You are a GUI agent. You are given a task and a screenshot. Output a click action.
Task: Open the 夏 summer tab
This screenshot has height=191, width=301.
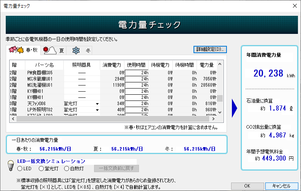point(53,50)
